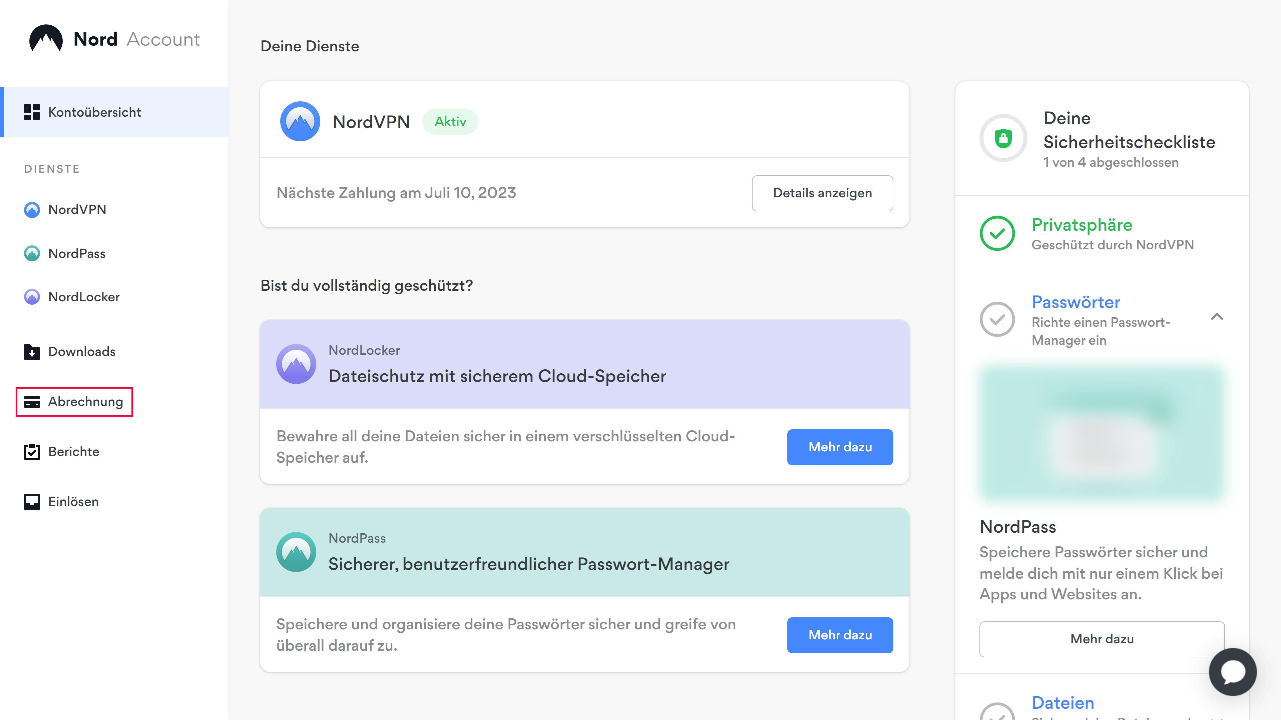Click the Downloads folder icon
This screenshot has width=1281, height=720.
pos(32,352)
